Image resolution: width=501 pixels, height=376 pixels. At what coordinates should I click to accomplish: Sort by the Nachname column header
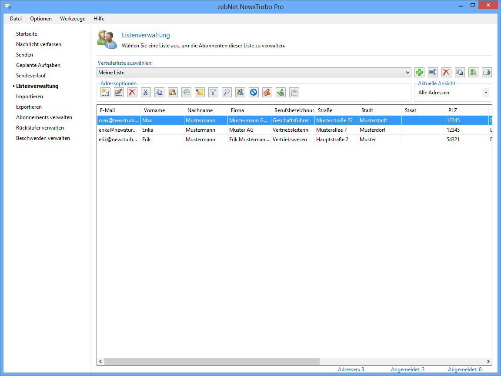[x=206, y=110]
